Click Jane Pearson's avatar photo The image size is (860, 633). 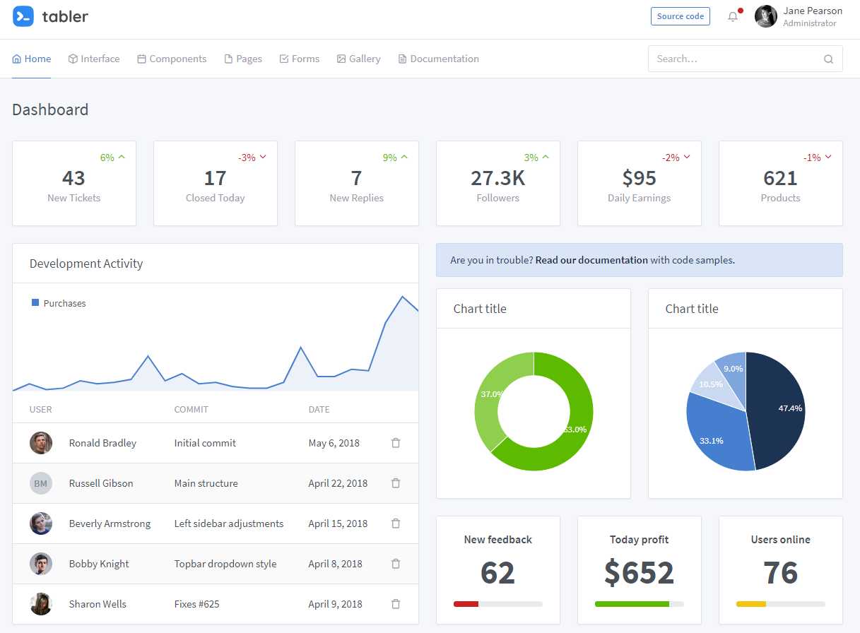pyautogui.click(x=766, y=16)
